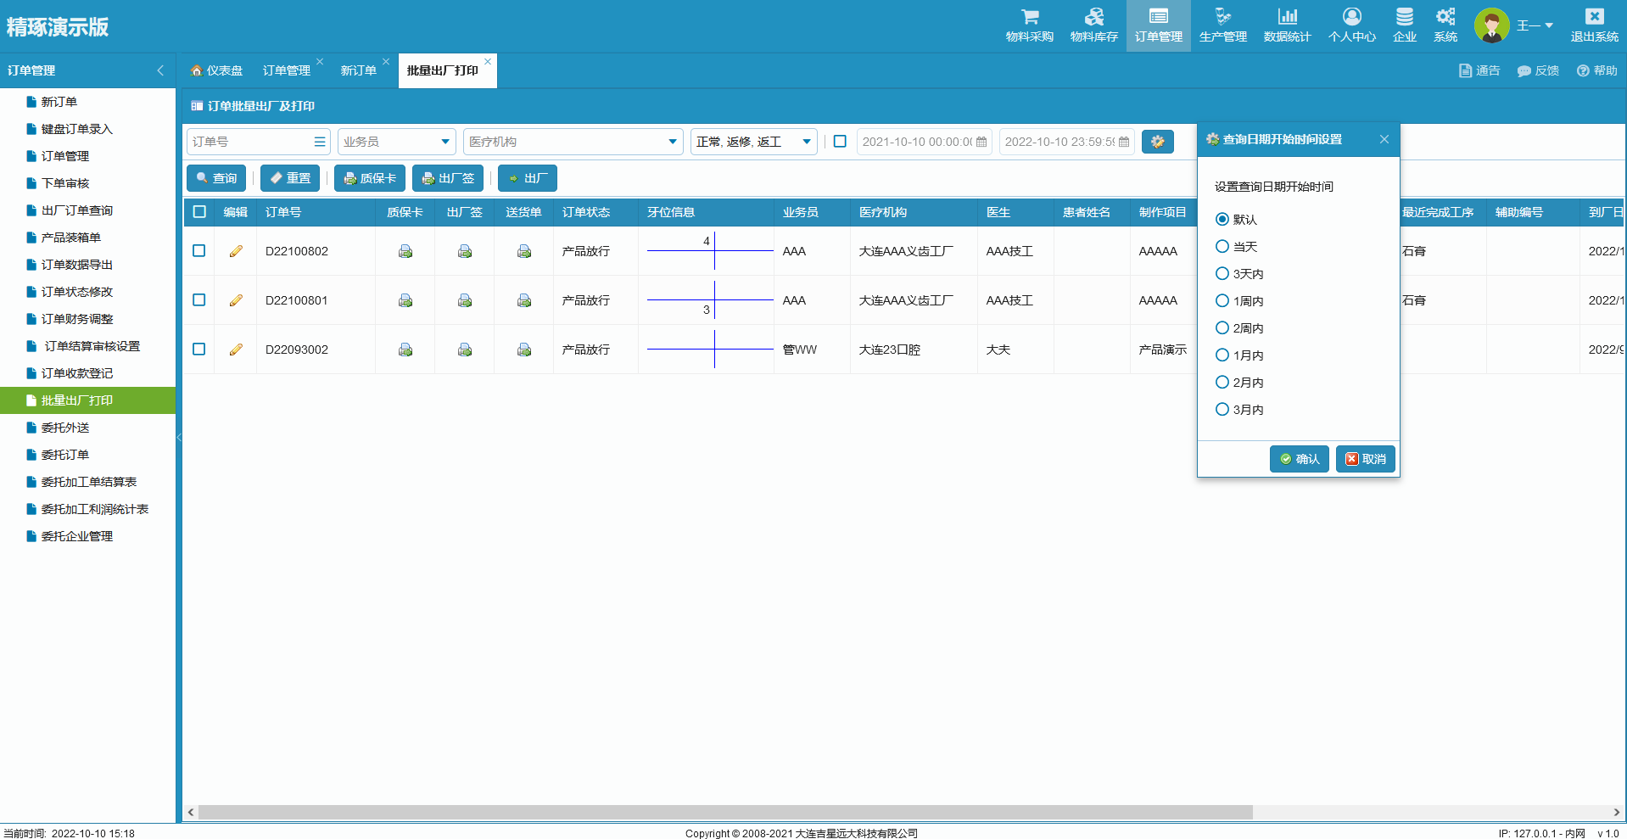The height and width of the screenshot is (839, 1627).
Task: Close the 查询日期开始时间设置 dialog
Action: pos(1384,139)
